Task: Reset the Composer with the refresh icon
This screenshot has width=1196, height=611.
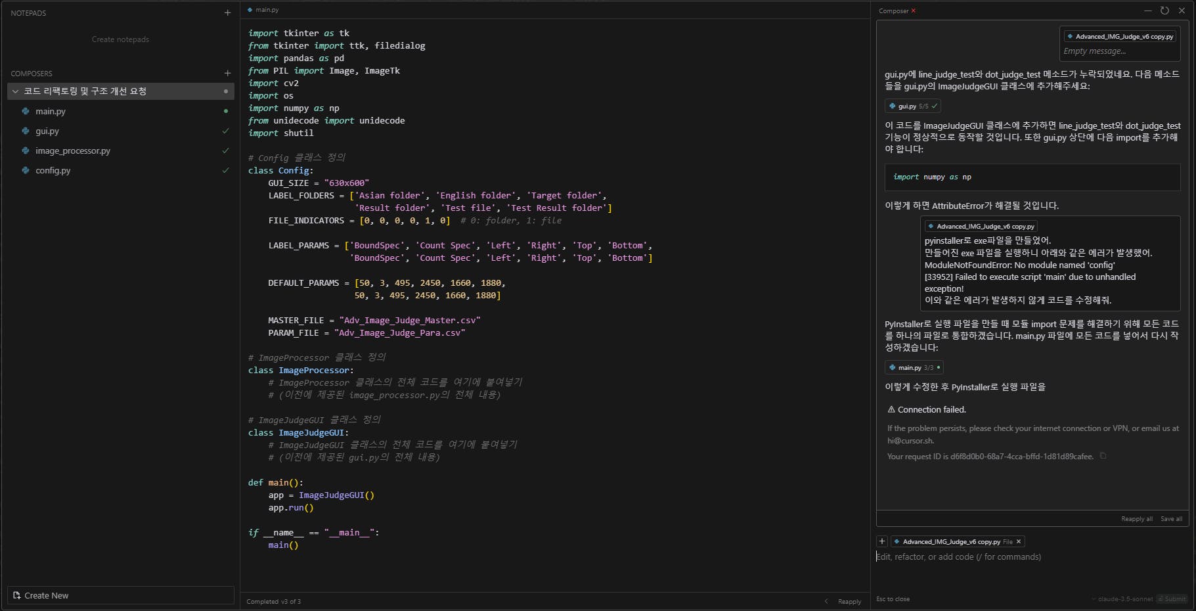Action: coord(1164,11)
